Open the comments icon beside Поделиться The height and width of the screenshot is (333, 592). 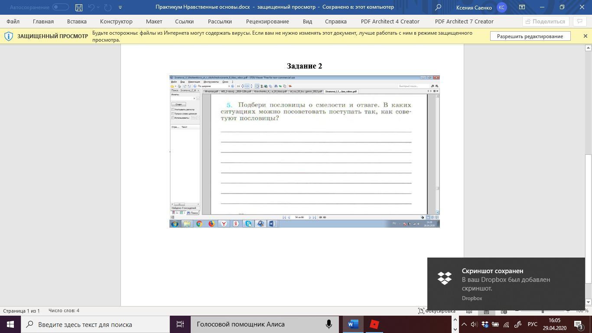[x=579, y=21]
